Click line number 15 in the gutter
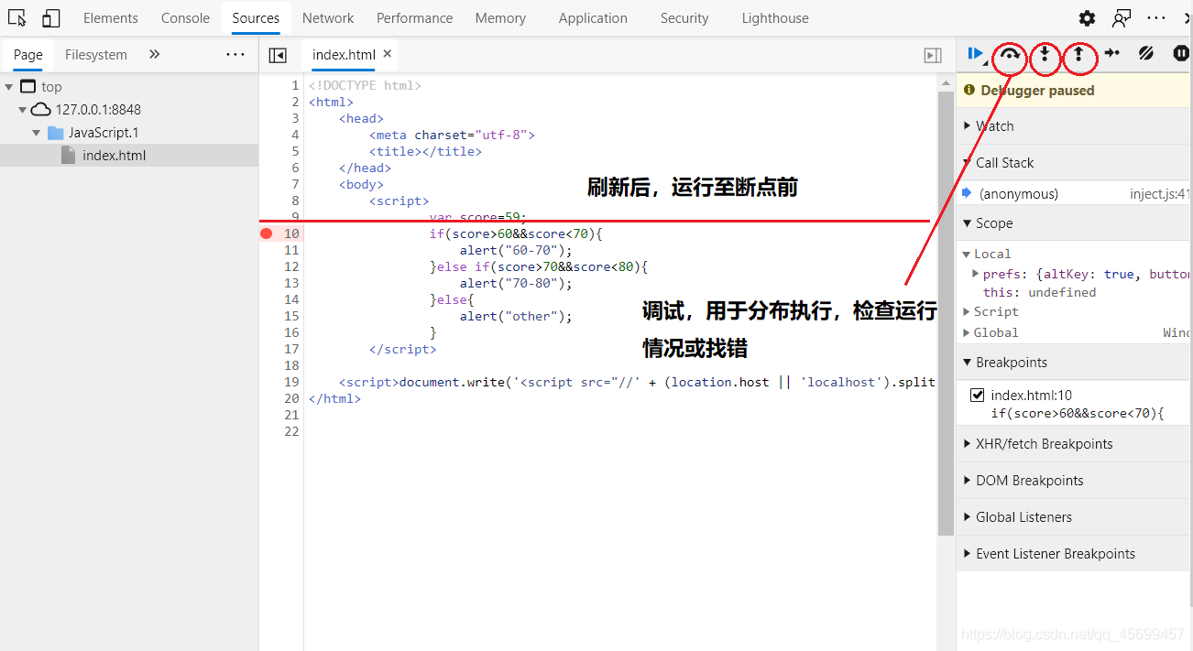The height and width of the screenshot is (651, 1193). 291,316
